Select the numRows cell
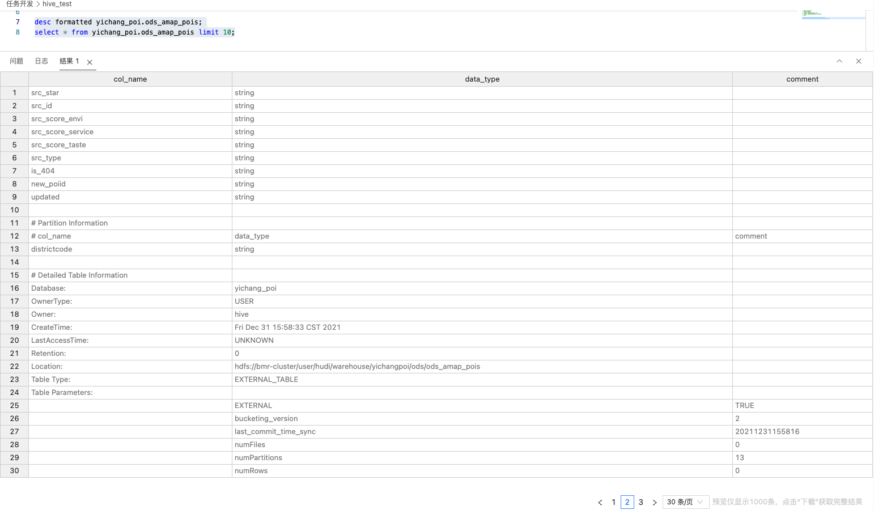Viewport: 874px width, 510px height. click(x=482, y=471)
